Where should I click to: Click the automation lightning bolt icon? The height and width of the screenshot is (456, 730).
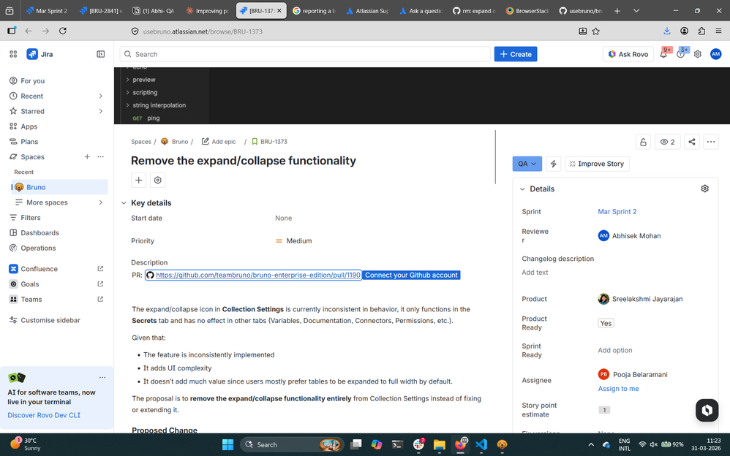[553, 164]
